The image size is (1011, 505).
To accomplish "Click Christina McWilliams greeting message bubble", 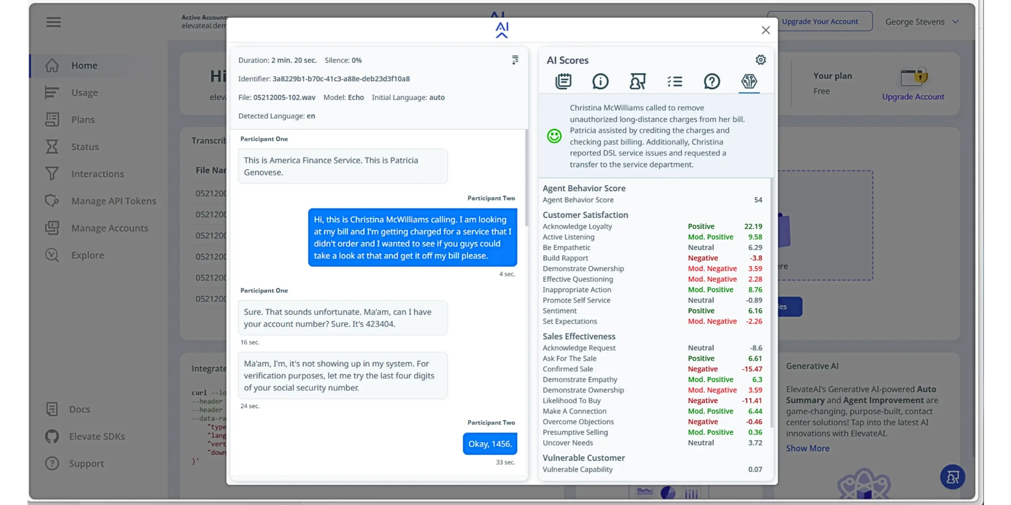I will pos(412,238).
